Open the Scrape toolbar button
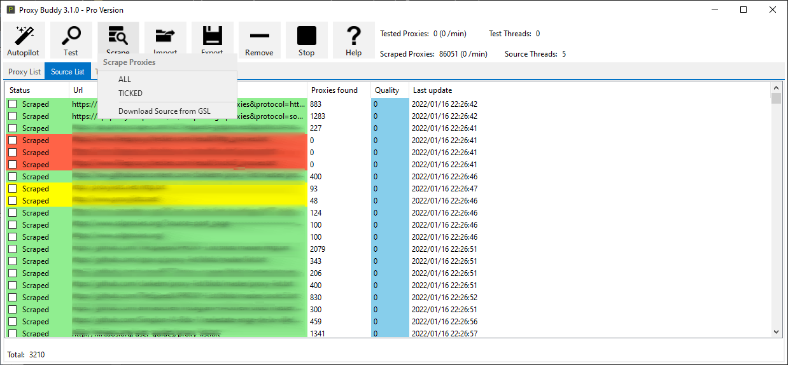Screen dimensions: 788x365 118,36
